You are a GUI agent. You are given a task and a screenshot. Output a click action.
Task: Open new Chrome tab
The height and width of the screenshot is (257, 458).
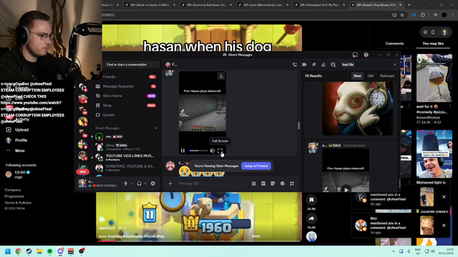(409, 5)
